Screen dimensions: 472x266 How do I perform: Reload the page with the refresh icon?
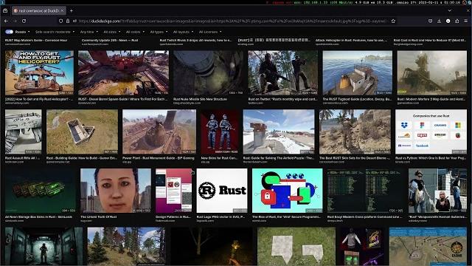click(24, 21)
